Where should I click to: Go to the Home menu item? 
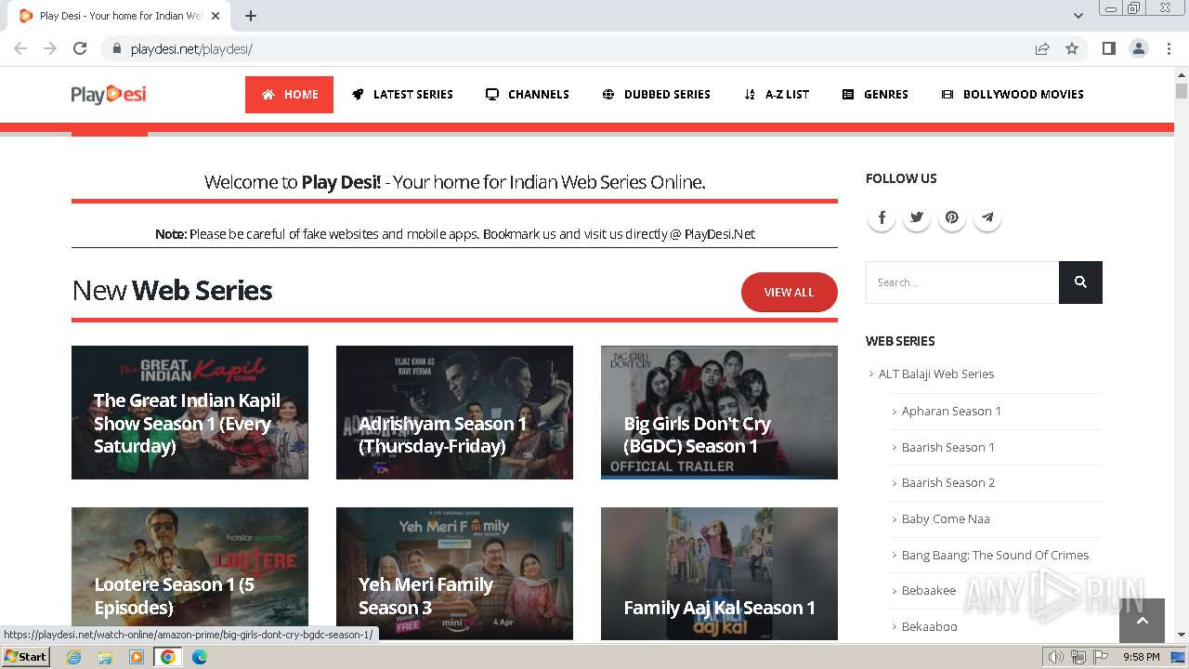pyautogui.click(x=289, y=95)
